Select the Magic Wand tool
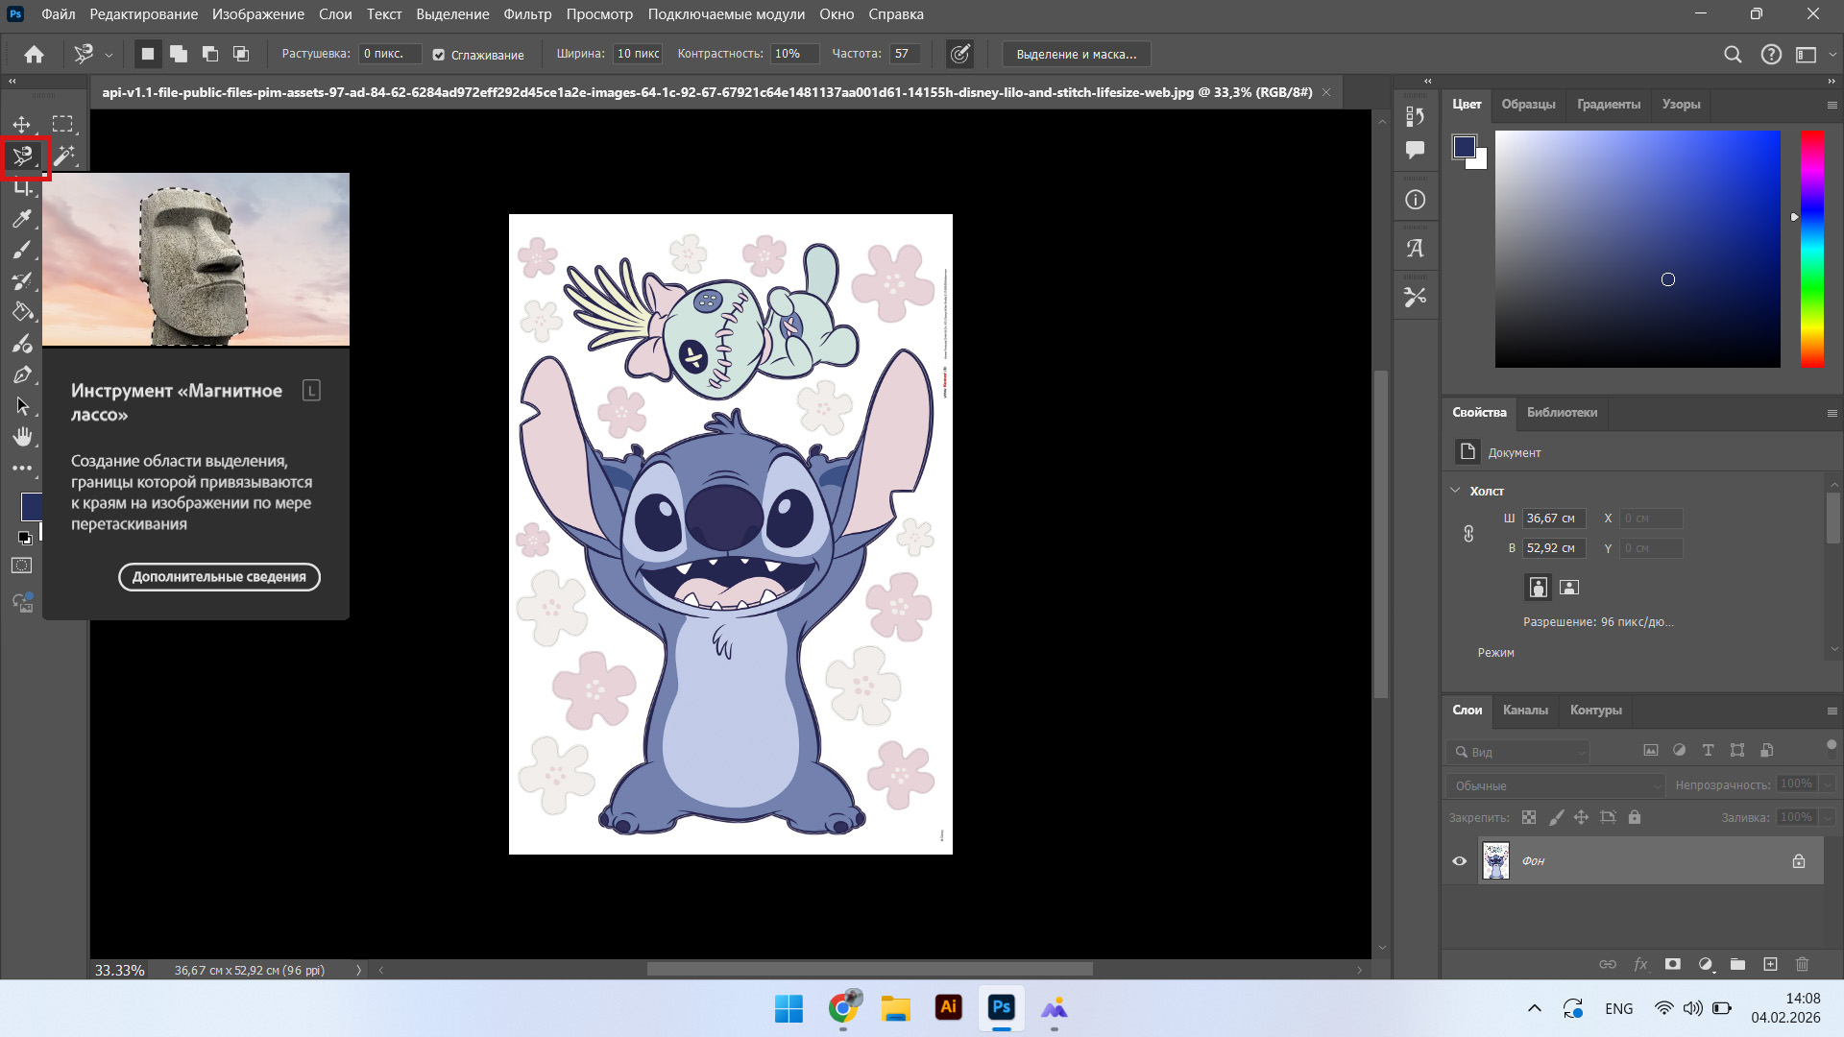Viewport: 1844px width, 1037px height. 63,156
